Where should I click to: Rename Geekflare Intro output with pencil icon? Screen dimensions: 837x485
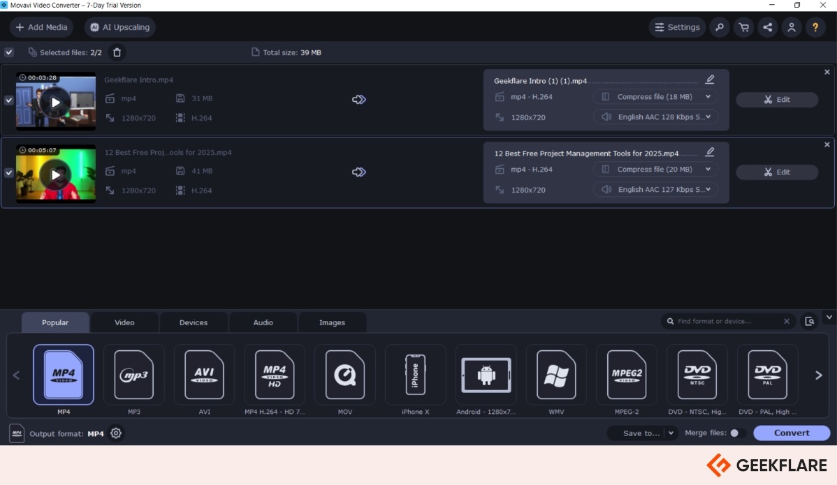(710, 80)
